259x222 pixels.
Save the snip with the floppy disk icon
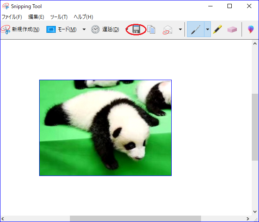[x=136, y=29]
